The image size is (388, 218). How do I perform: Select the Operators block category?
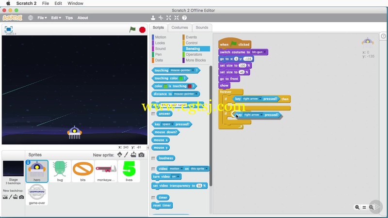pos(194,54)
